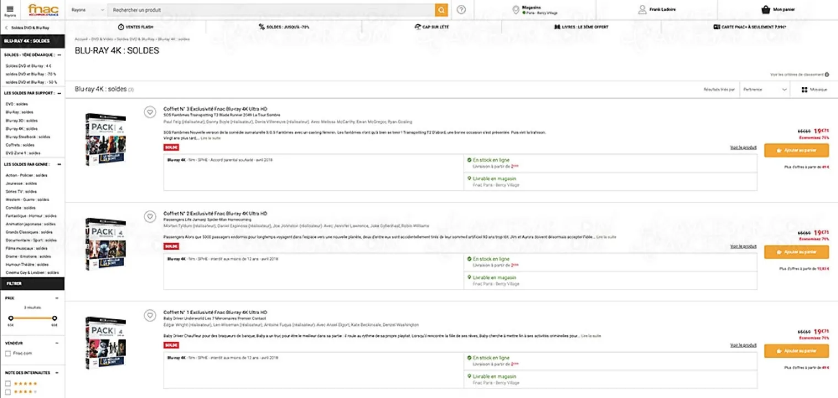This screenshot has width=838, height=398.
Task: Open the DVD & Vidéo breadcrumb link
Action: [102, 39]
